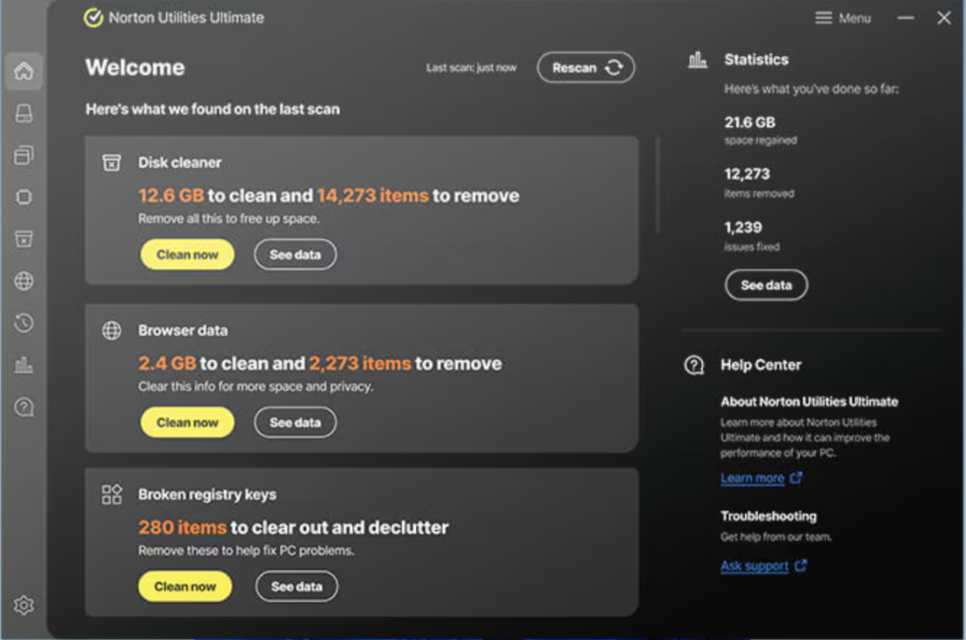The image size is (966, 640).
Task: Click Clean now under Disk cleaner
Action: click(187, 255)
